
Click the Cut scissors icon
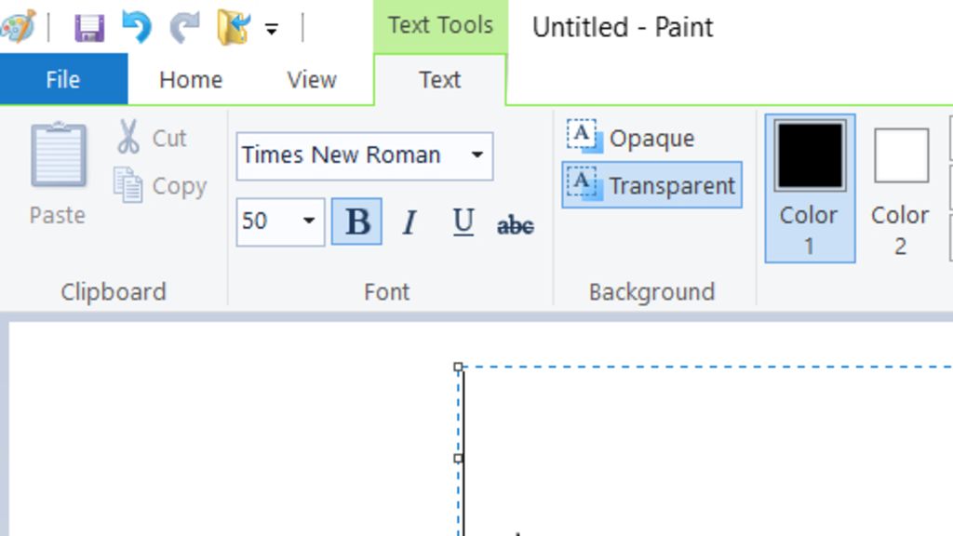click(x=128, y=138)
